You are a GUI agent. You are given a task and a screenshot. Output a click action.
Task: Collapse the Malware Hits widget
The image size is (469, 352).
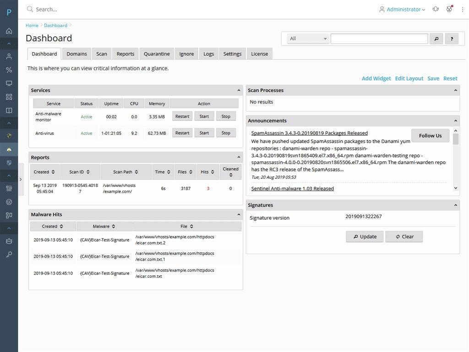[x=239, y=214]
